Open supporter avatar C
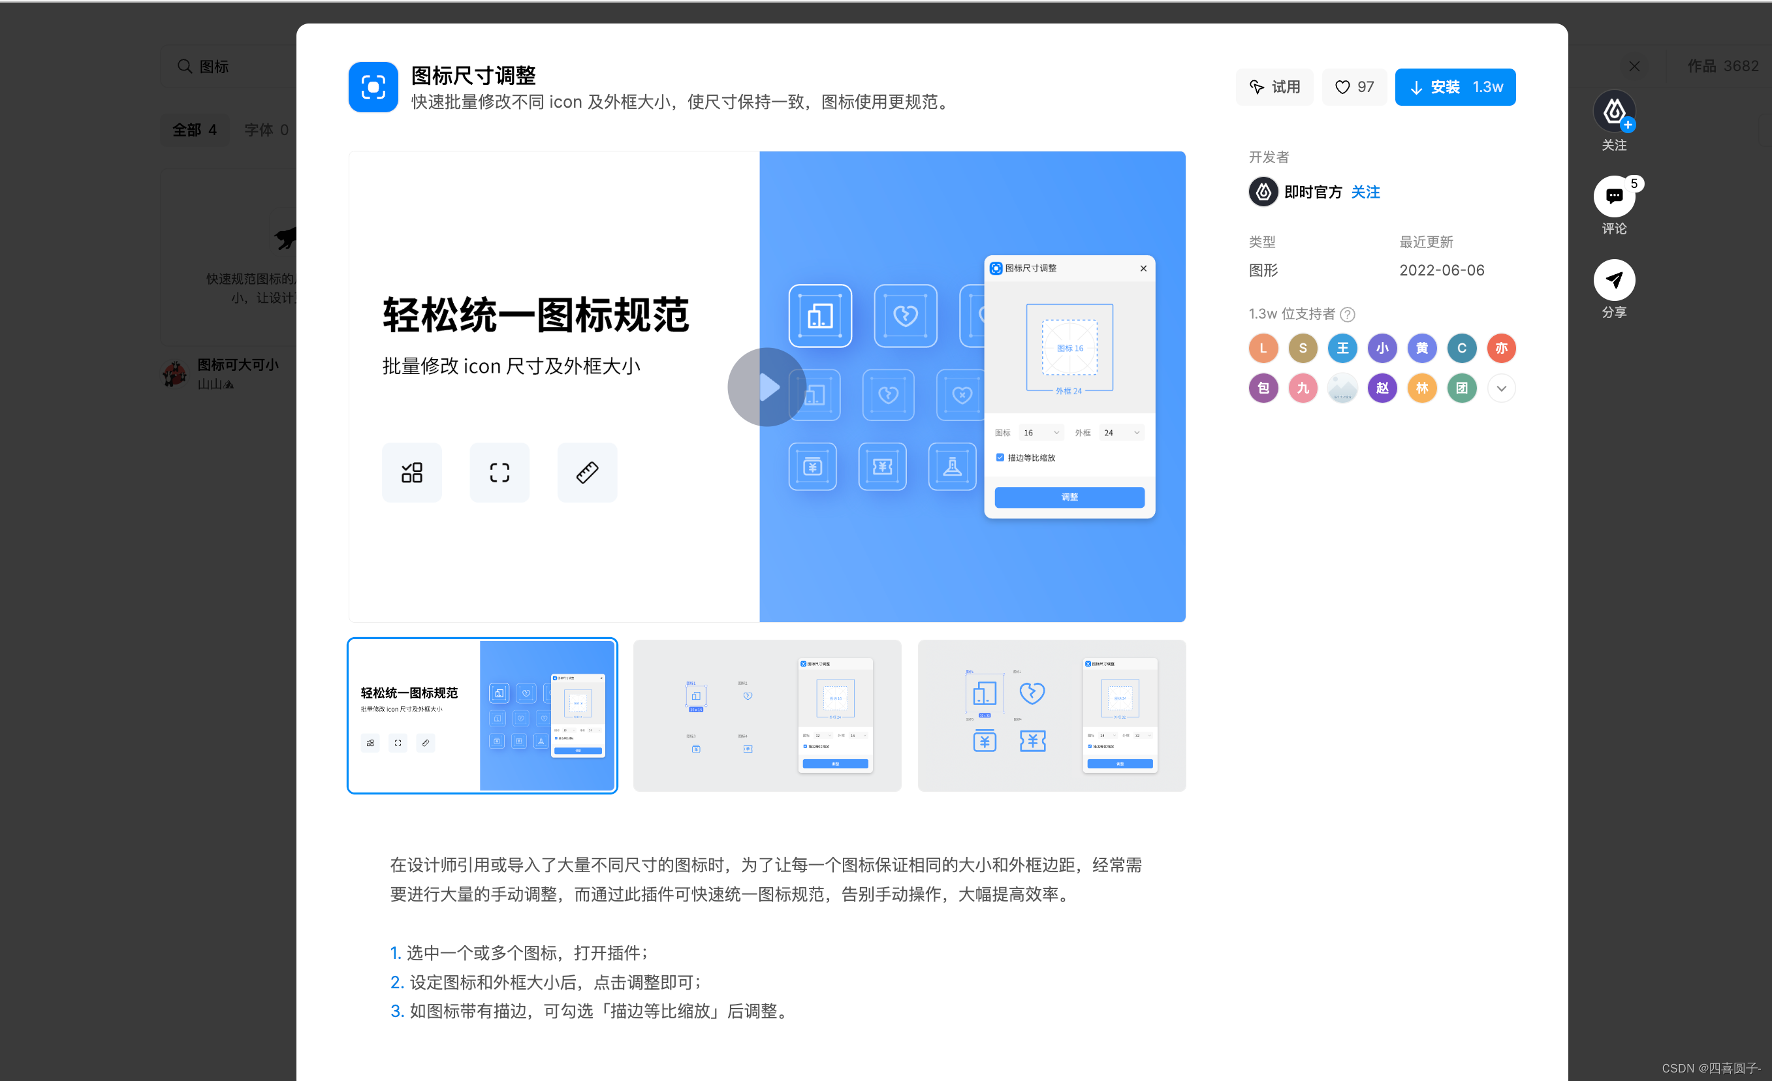Image resolution: width=1772 pixels, height=1081 pixels. [x=1461, y=348]
